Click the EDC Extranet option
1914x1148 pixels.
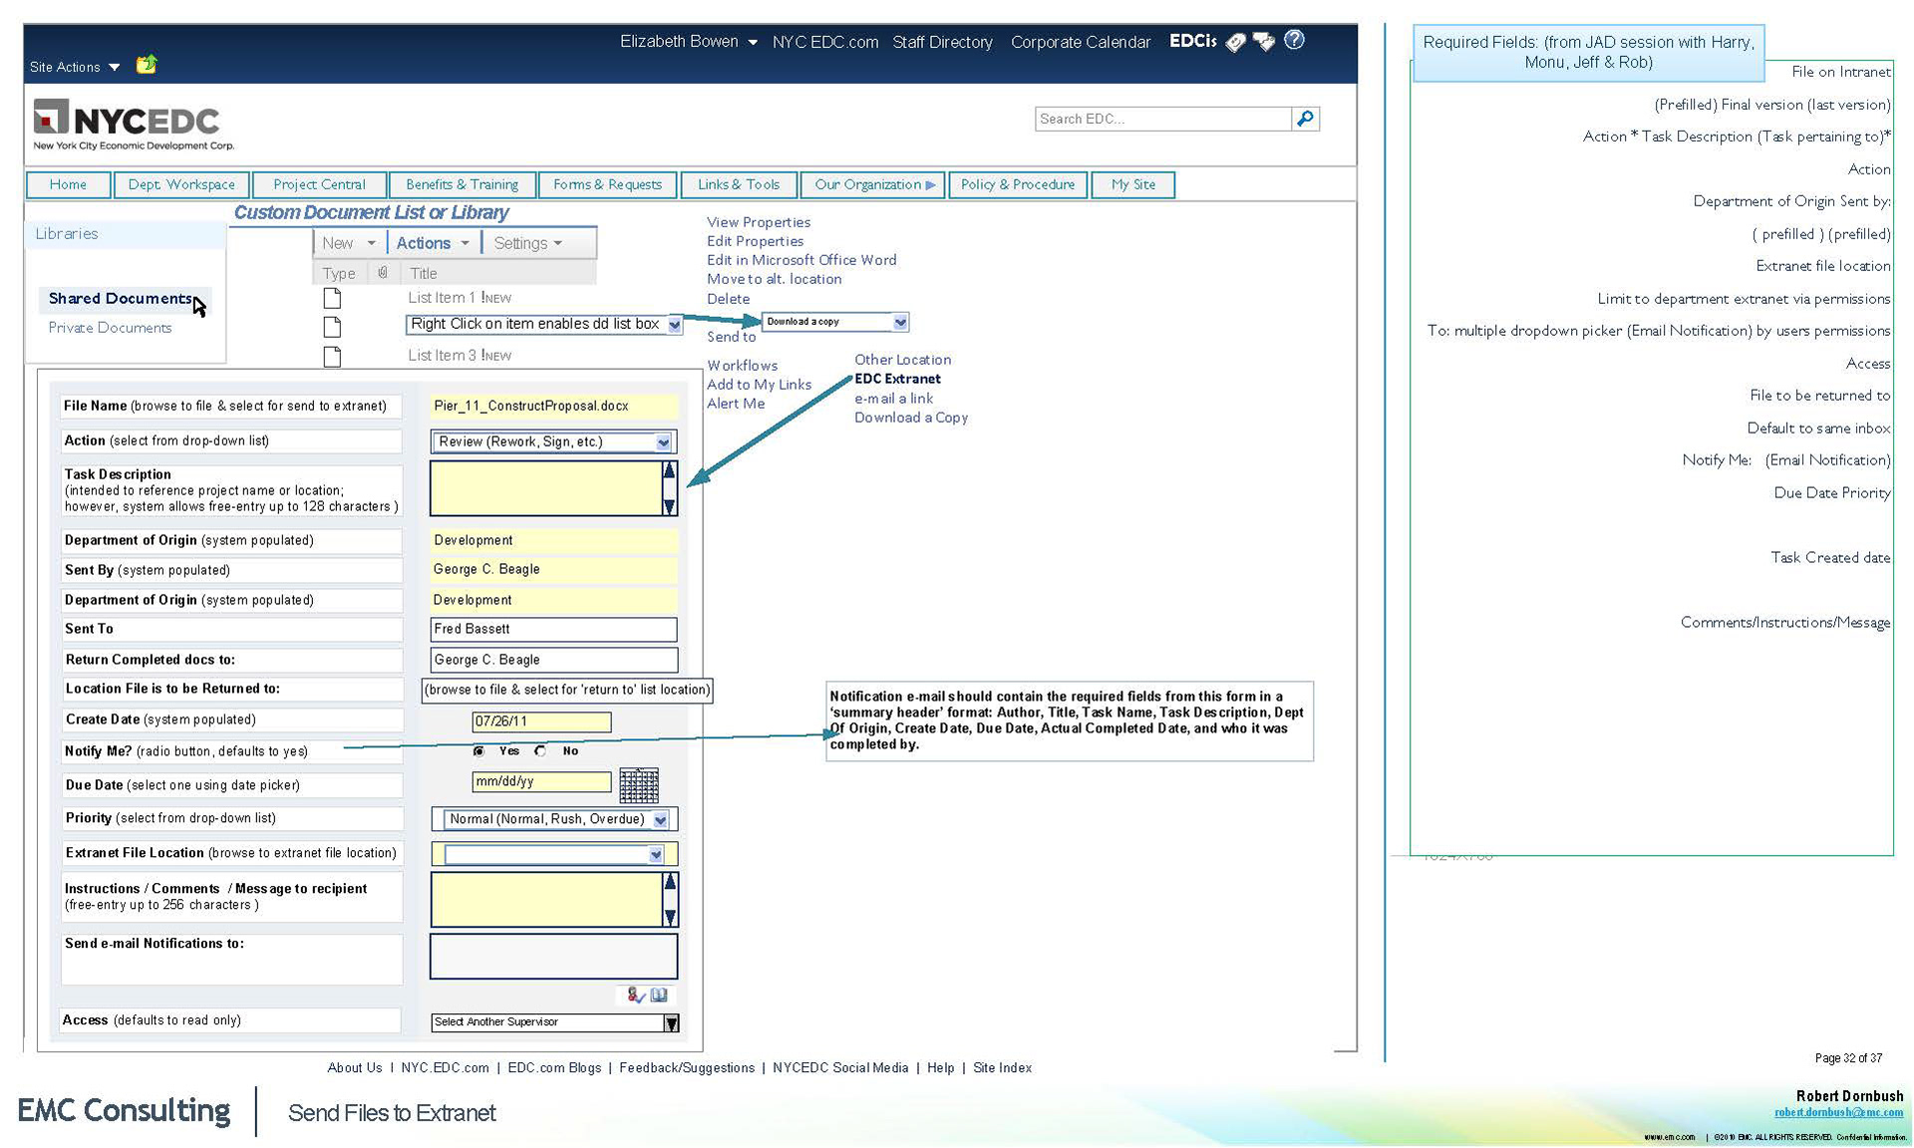pyautogui.click(x=897, y=379)
